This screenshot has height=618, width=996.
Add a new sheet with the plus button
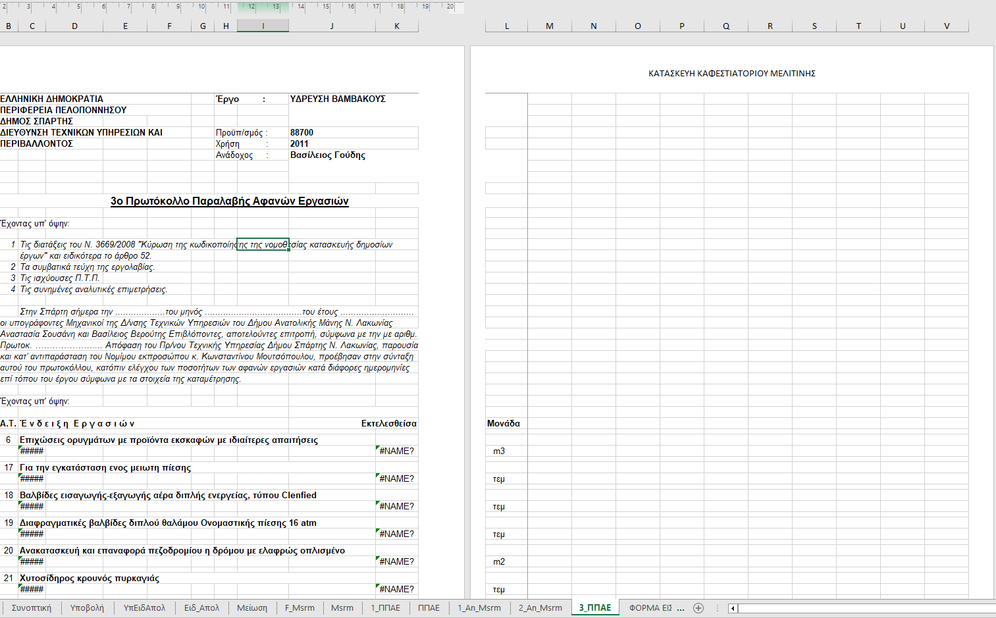pos(698,608)
